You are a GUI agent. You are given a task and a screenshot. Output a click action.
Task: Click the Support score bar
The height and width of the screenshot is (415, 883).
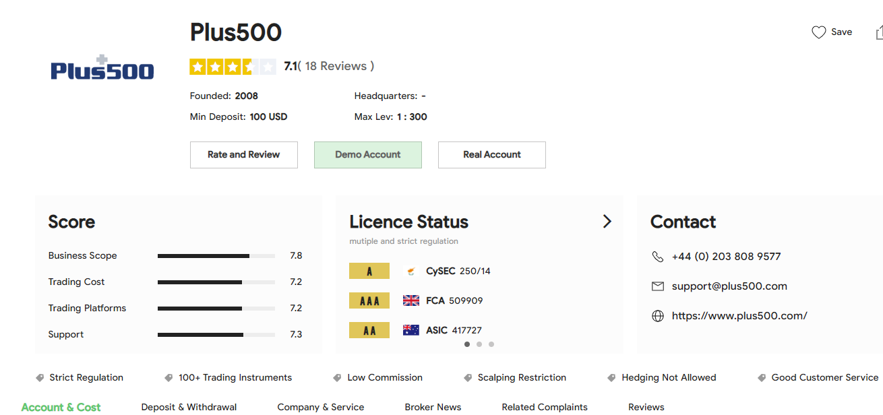(216, 335)
